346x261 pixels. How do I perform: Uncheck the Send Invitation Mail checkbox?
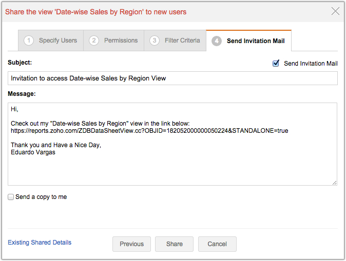tap(276, 63)
